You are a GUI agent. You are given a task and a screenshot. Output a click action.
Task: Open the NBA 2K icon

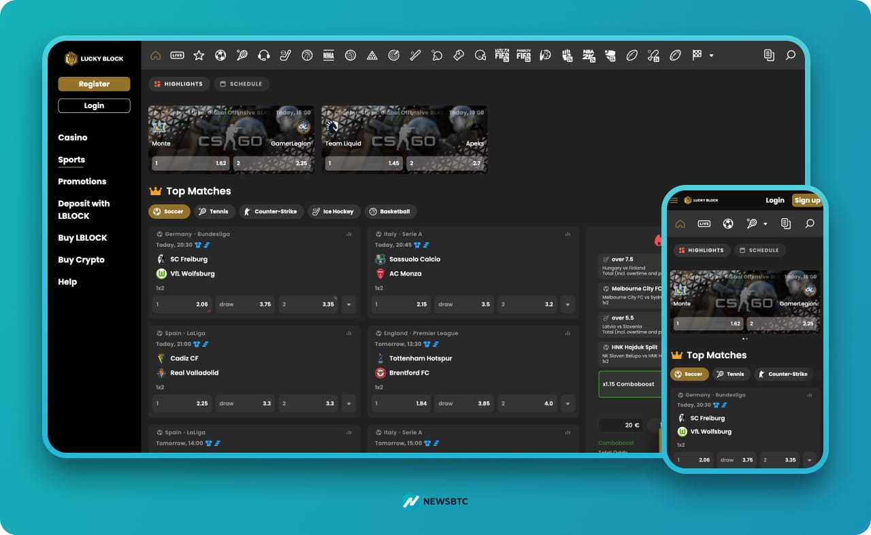[589, 55]
